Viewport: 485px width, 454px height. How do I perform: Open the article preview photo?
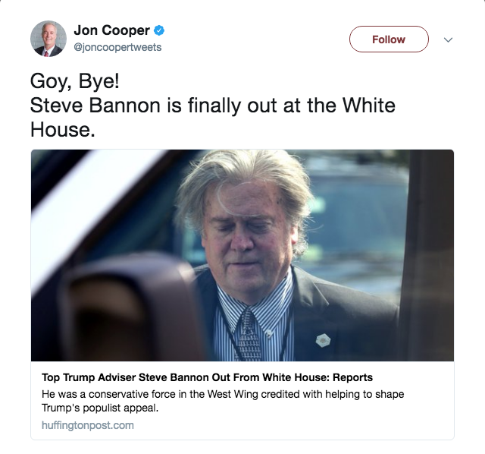242,255
